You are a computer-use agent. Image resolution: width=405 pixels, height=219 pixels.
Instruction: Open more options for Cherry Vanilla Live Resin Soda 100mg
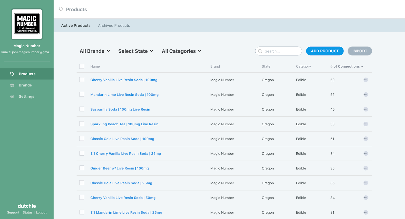point(366,80)
